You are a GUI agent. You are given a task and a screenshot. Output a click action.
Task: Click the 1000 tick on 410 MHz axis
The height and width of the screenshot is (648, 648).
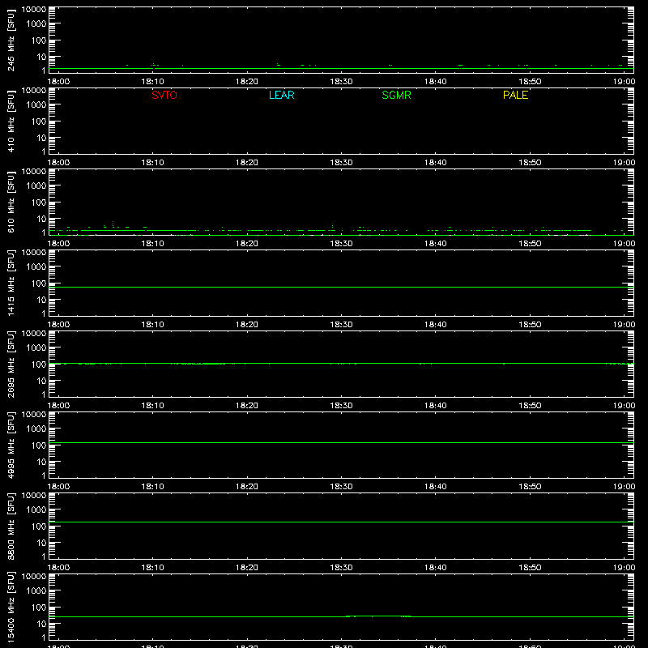click(x=36, y=104)
